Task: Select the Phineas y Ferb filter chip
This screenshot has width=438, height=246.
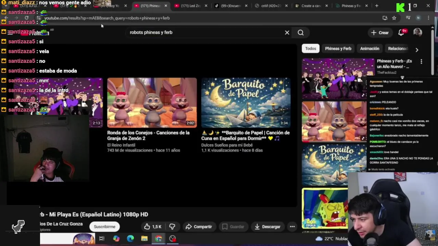Action: [x=338, y=49]
